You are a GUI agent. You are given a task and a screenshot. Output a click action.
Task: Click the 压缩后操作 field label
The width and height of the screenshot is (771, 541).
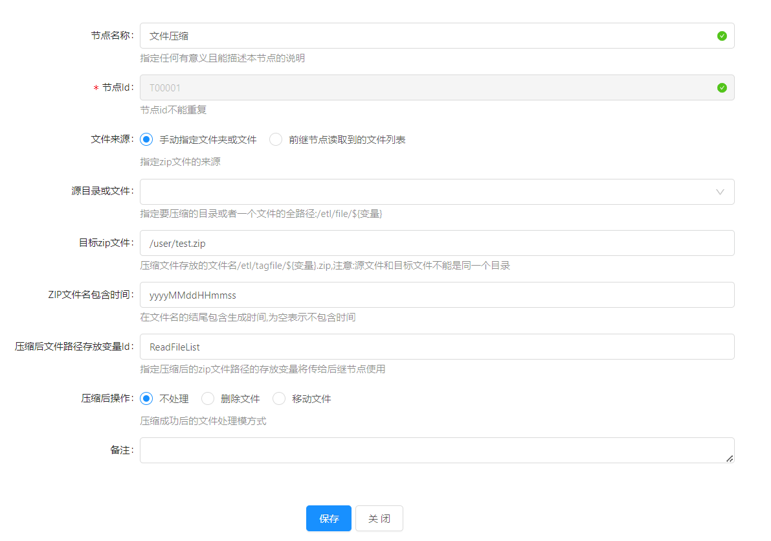[107, 399]
